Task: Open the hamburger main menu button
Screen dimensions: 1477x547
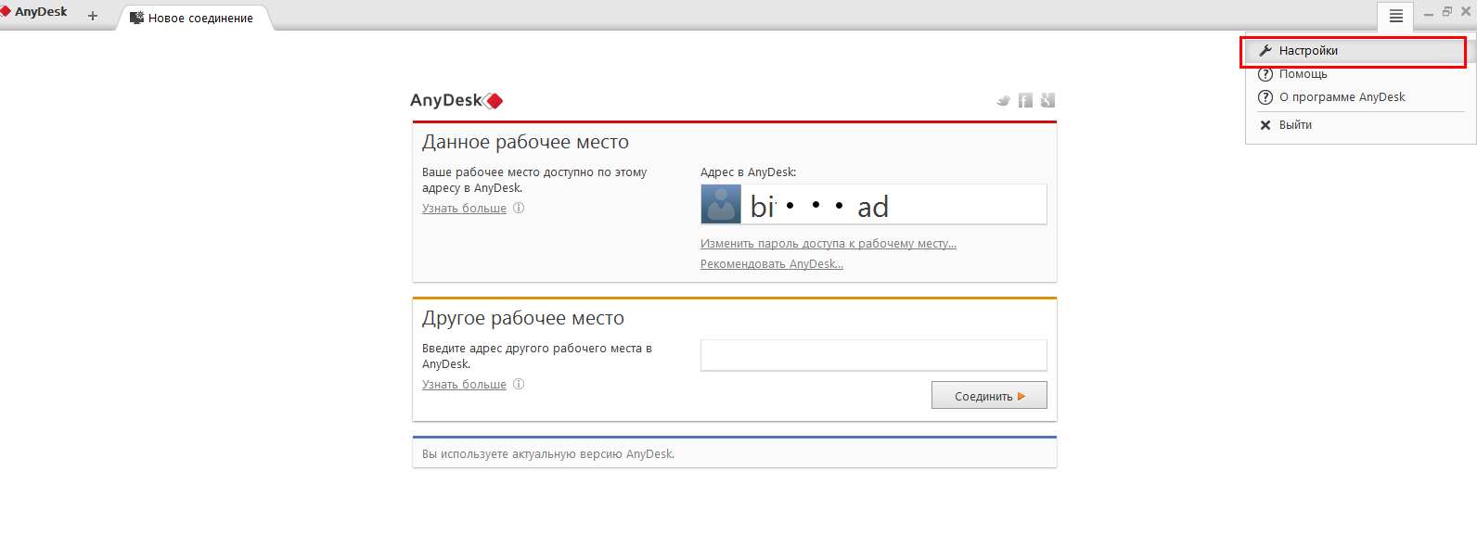Action: pos(1395,16)
